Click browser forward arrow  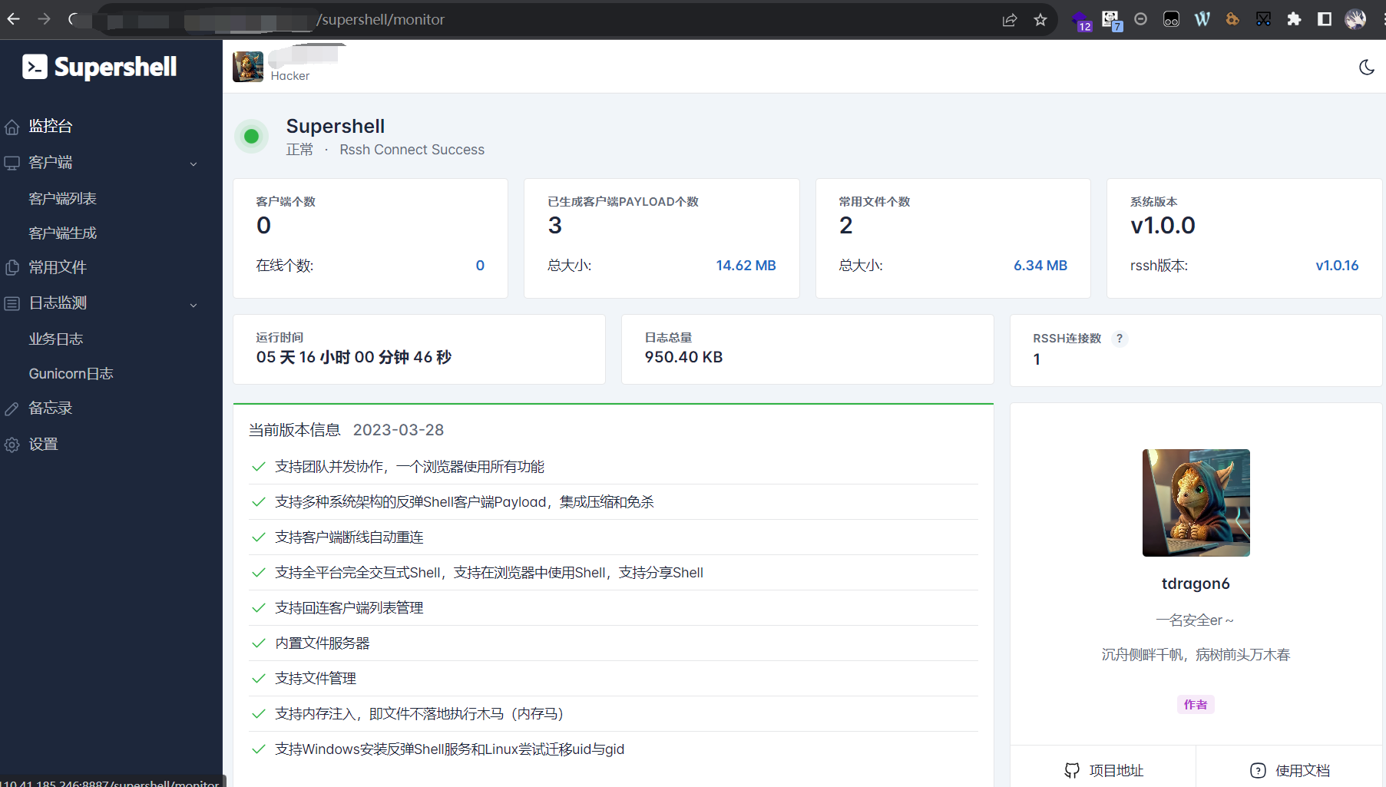pyautogui.click(x=44, y=19)
